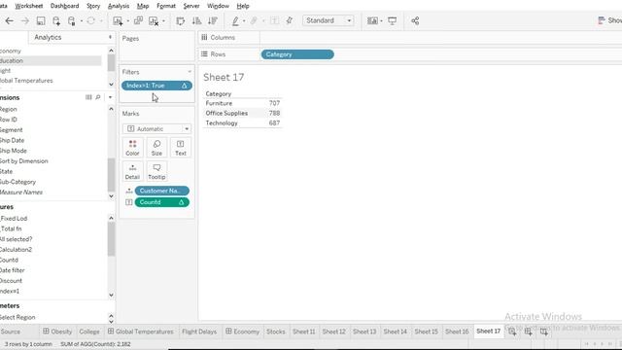Click the Undo back arrow

(x=10, y=21)
